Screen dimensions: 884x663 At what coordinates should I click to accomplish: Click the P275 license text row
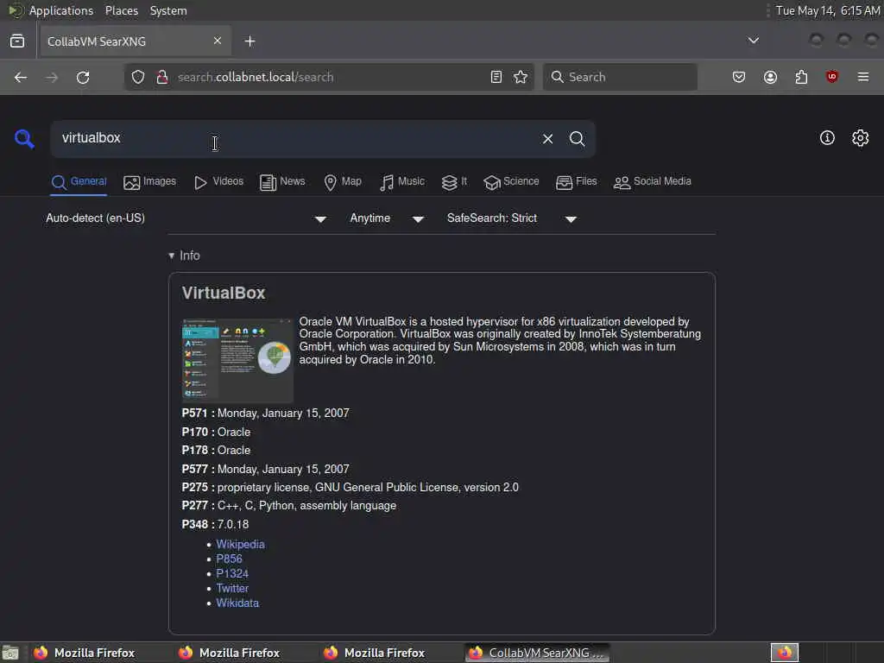(350, 488)
